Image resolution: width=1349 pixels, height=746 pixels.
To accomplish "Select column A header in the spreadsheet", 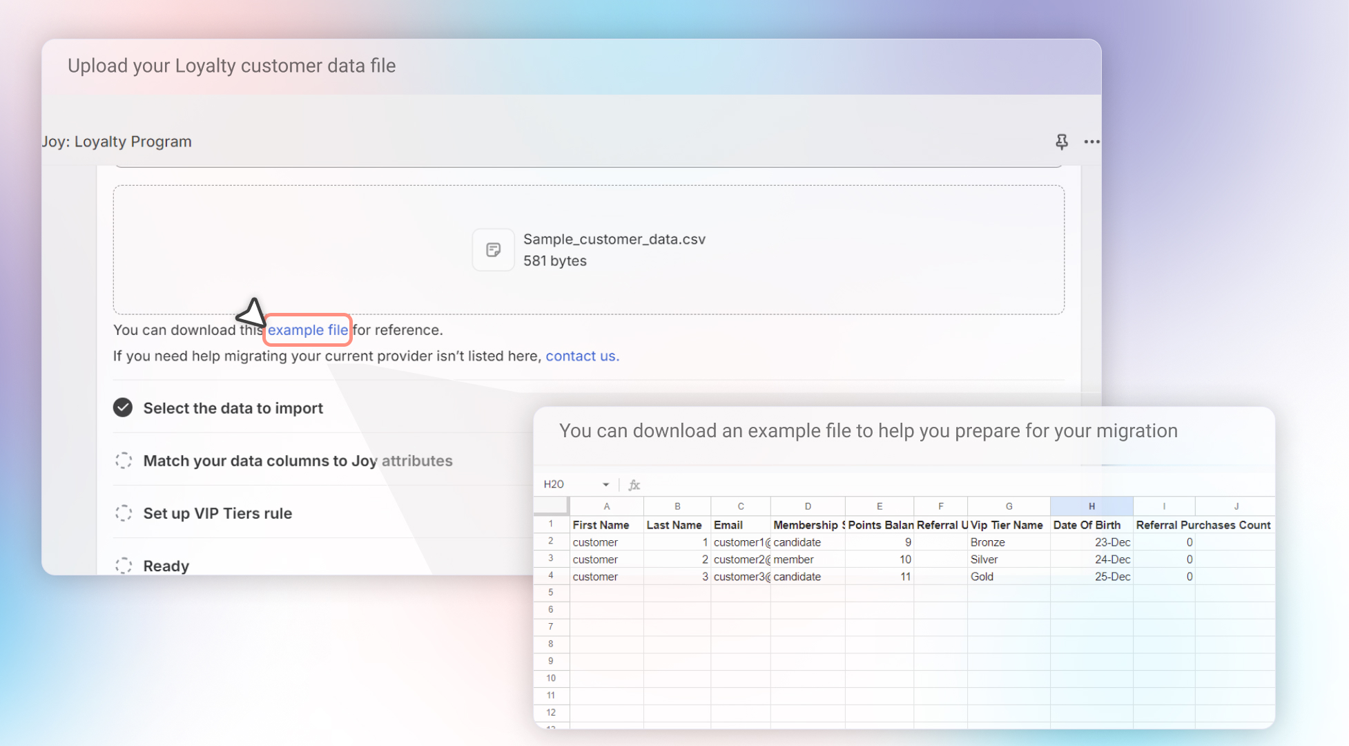I will click(x=606, y=506).
